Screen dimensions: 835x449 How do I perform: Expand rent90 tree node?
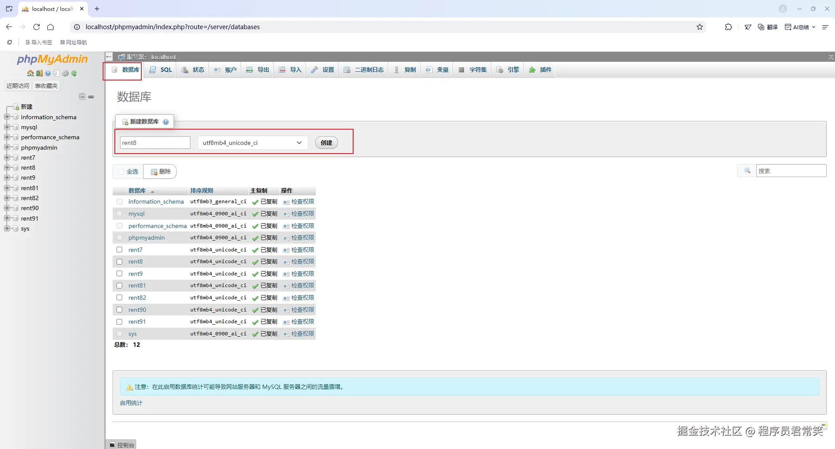pyautogui.click(x=7, y=208)
